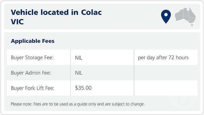The height and width of the screenshot is (115, 204).
Task: Select the Buyer Admin Fee label
Action: pos(31,73)
